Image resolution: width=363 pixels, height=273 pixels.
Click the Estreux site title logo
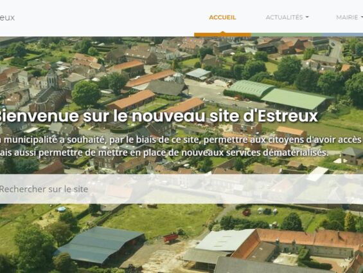coord(7,17)
